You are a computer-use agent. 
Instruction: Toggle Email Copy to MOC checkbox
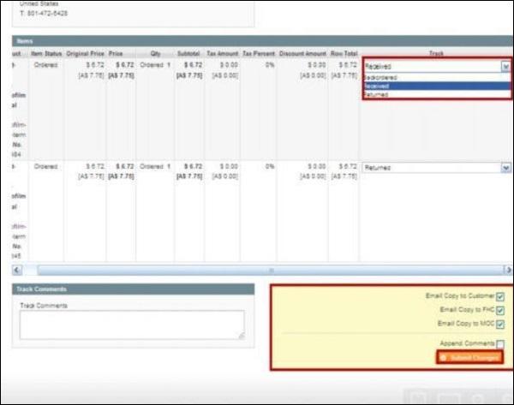[500, 325]
